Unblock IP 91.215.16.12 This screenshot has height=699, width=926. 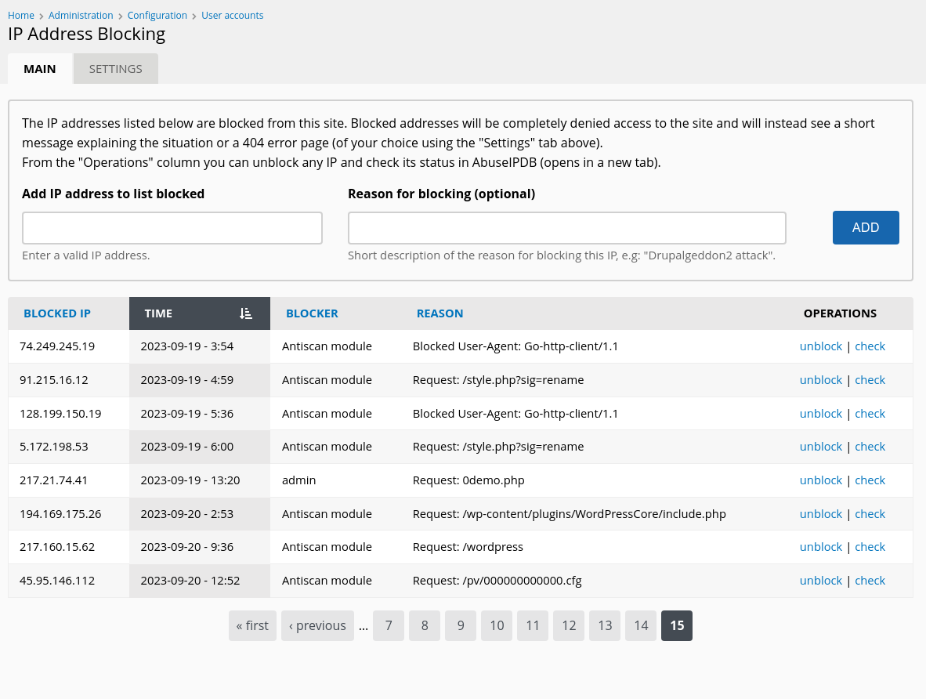821,380
